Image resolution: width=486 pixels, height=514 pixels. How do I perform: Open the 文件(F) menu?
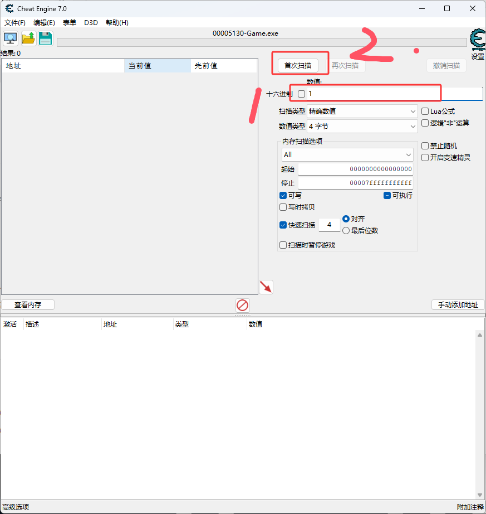click(x=14, y=23)
